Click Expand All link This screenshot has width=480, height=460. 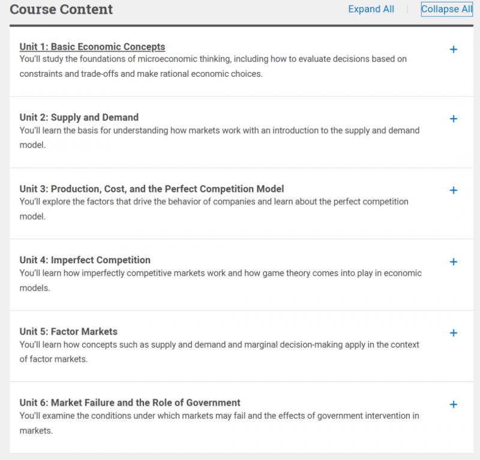click(371, 9)
